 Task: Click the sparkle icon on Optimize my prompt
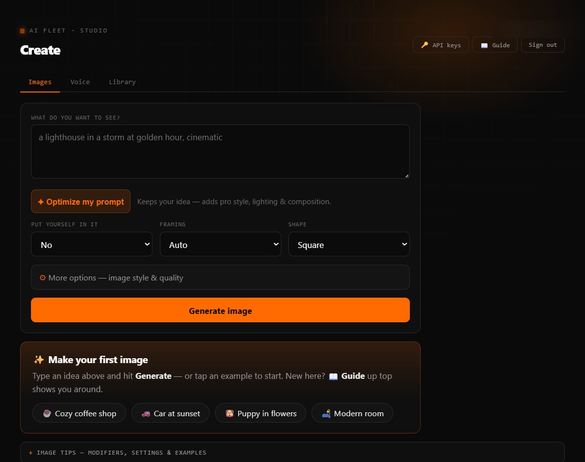(41, 202)
